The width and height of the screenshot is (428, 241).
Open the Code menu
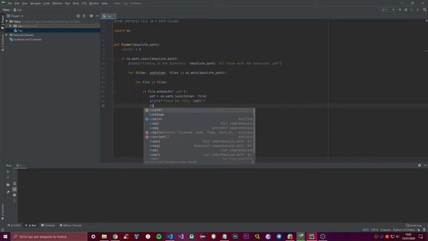pyautogui.click(x=47, y=3)
